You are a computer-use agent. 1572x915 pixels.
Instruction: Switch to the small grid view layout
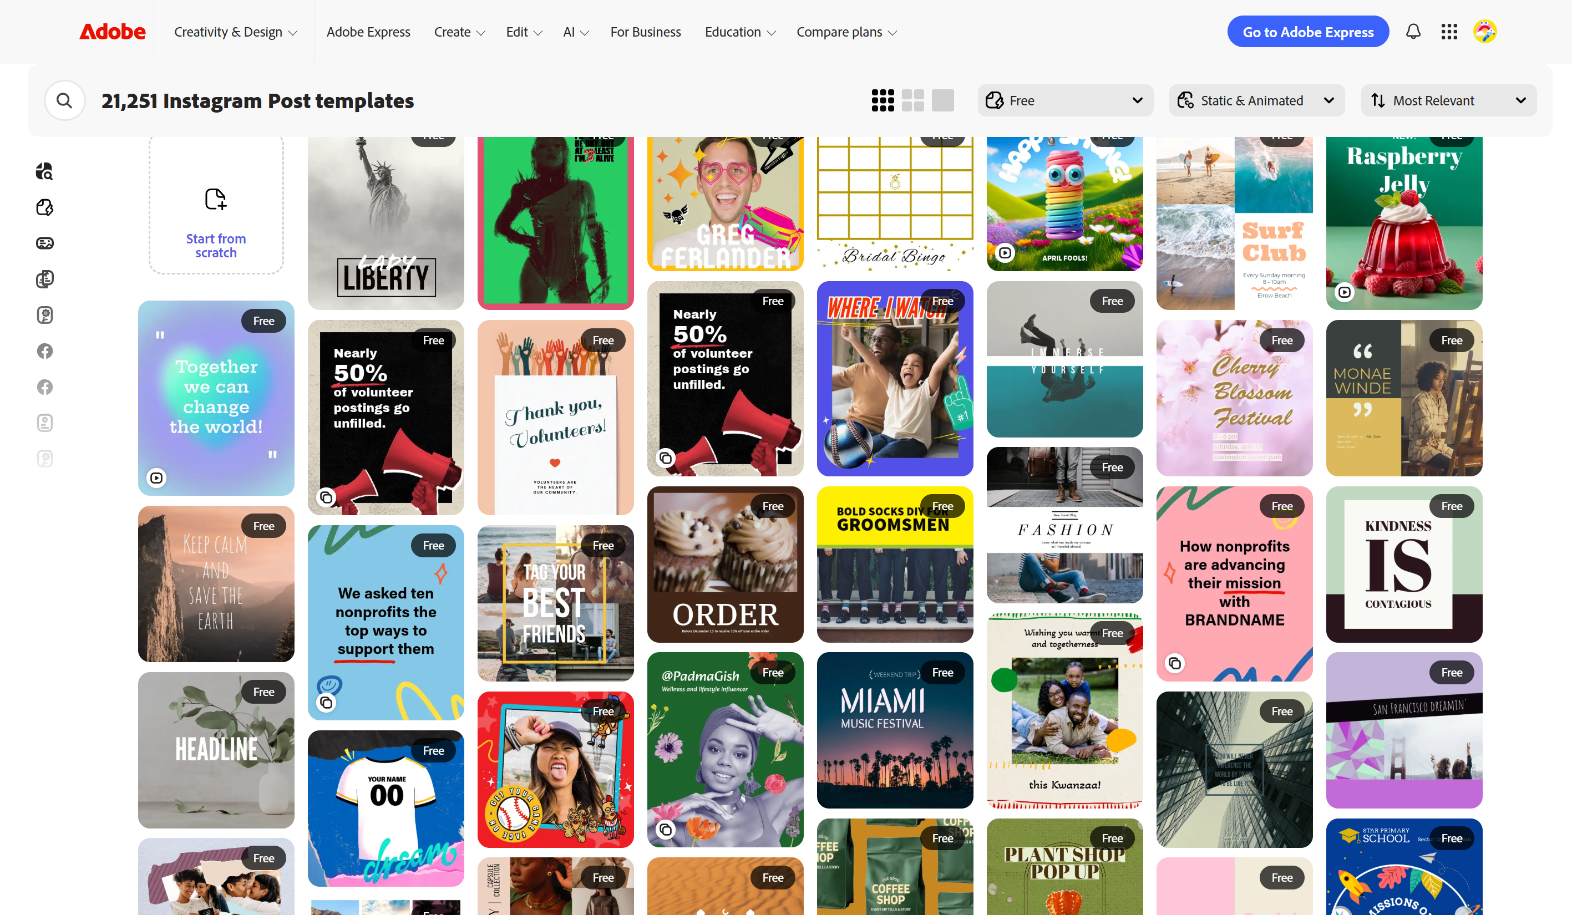tap(881, 100)
